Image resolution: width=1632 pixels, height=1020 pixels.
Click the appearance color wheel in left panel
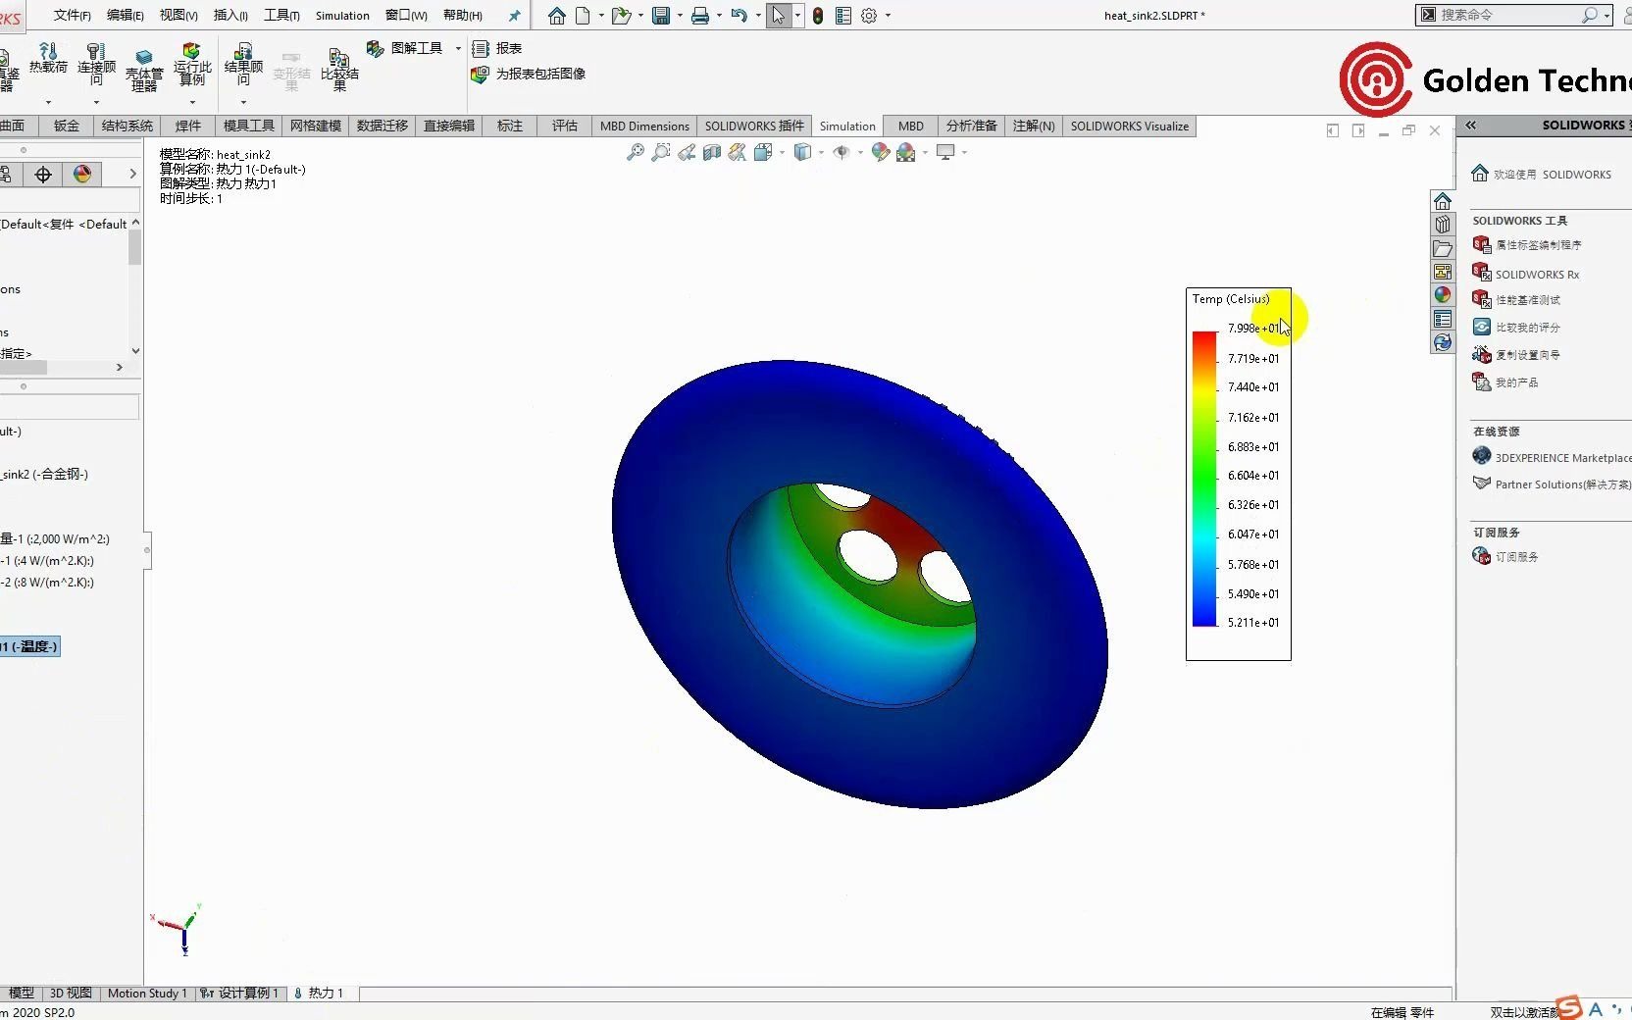(82, 174)
